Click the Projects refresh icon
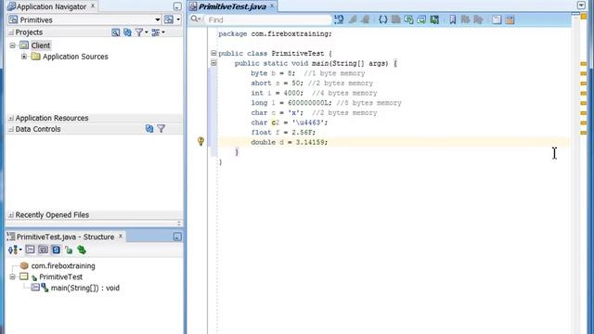Image resolution: width=594 pixels, height=334 pixels. [x=127, y=32]
